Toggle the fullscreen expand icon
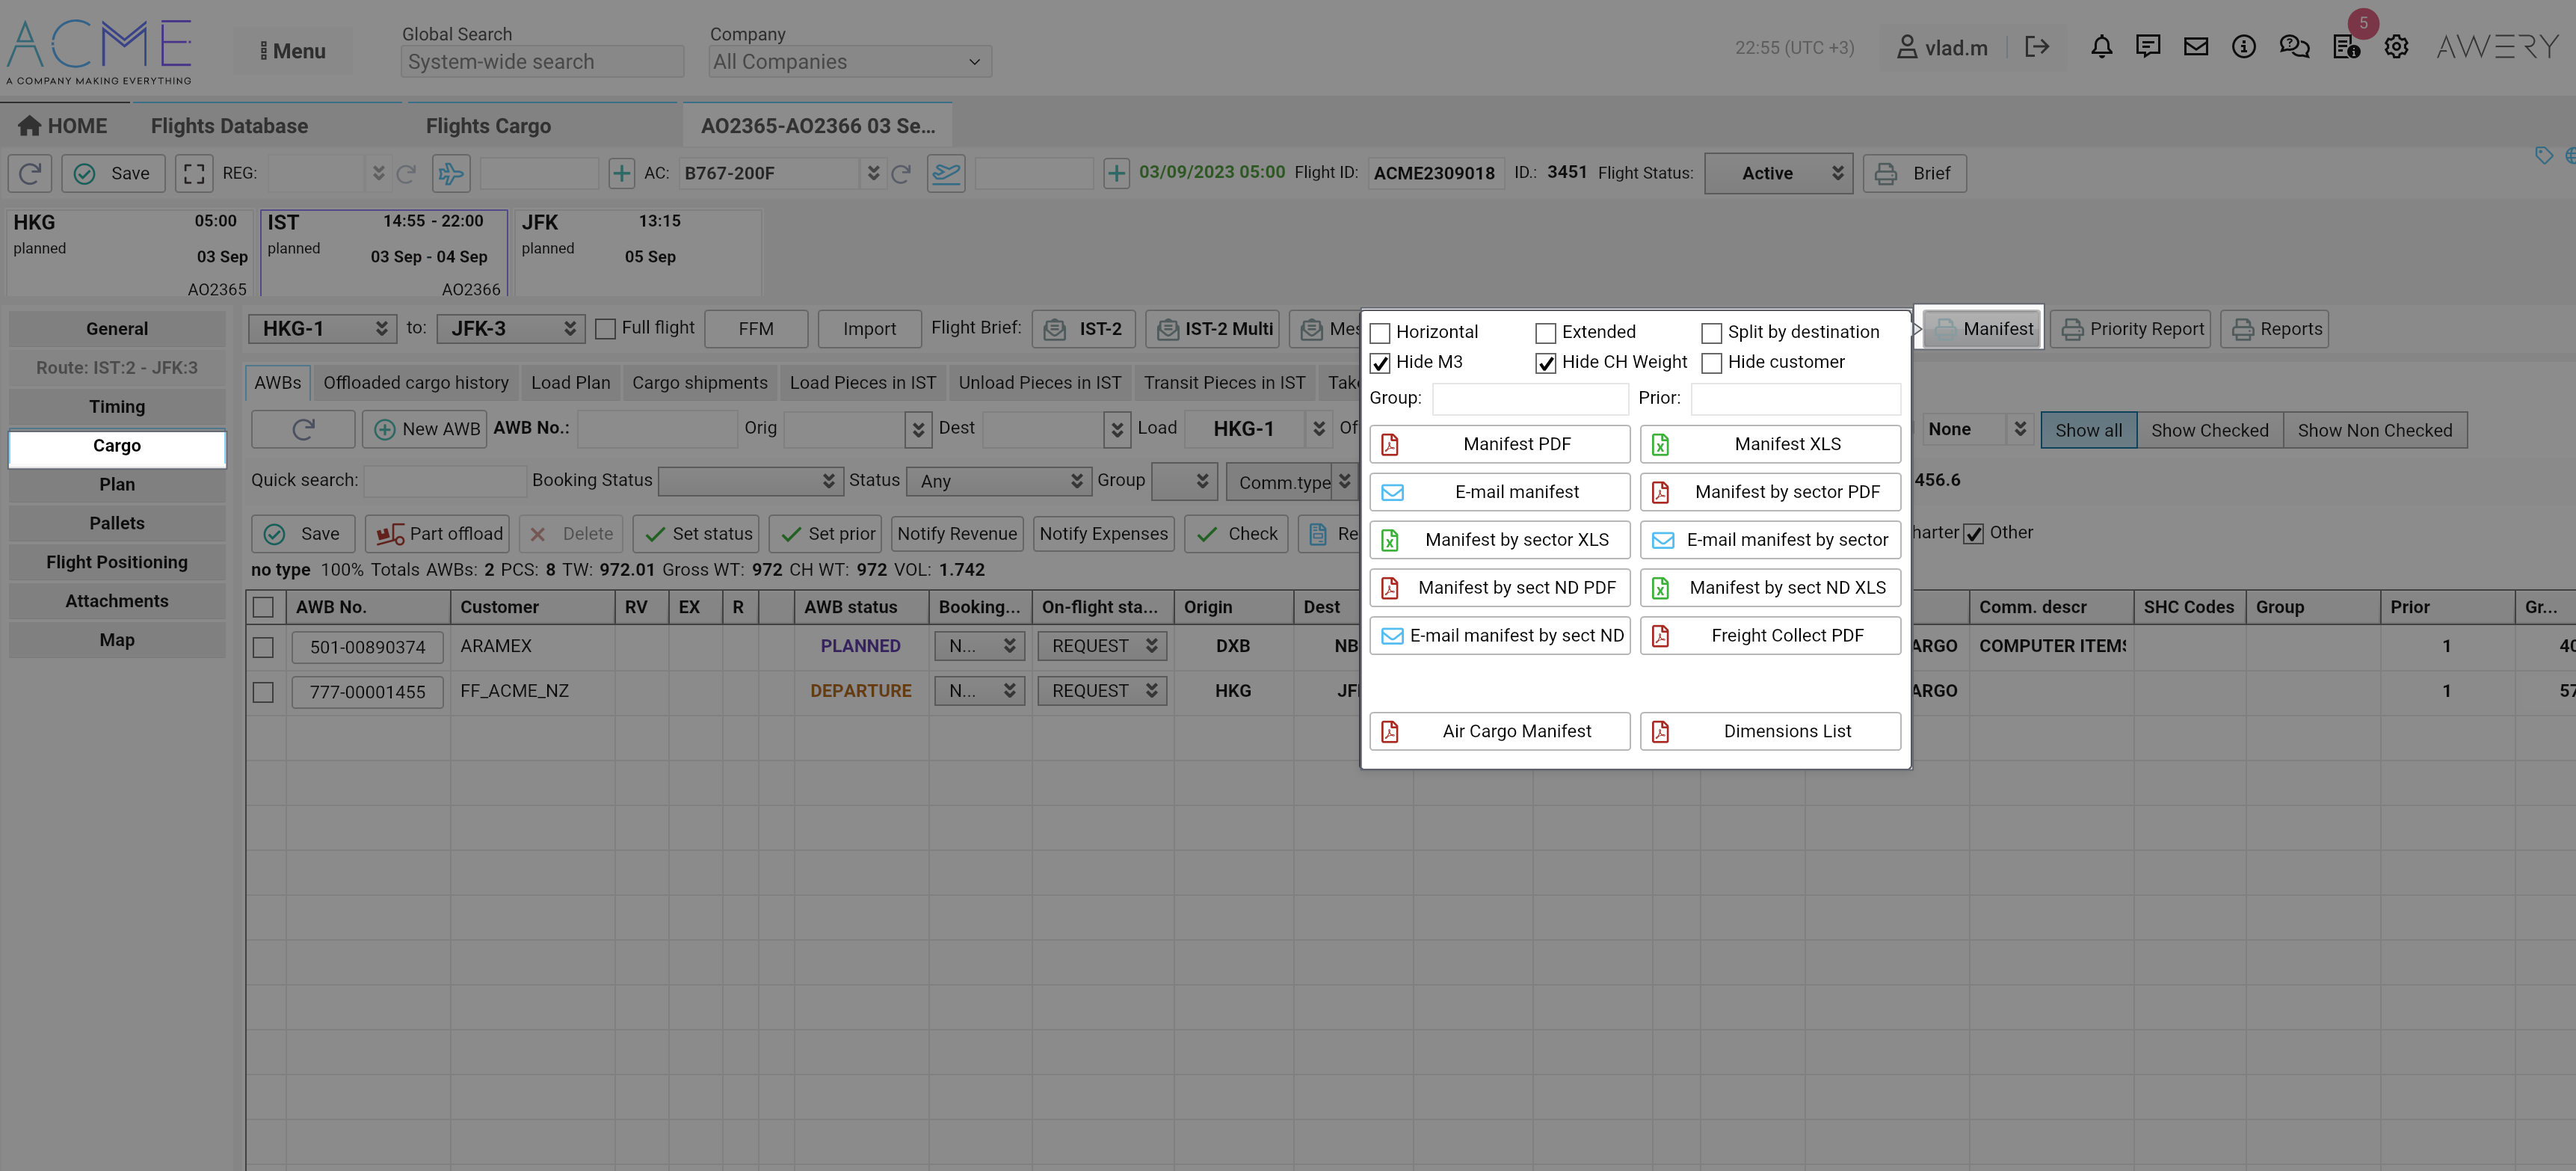This screenshot has height=1171, width=2576. click(194, 174)
